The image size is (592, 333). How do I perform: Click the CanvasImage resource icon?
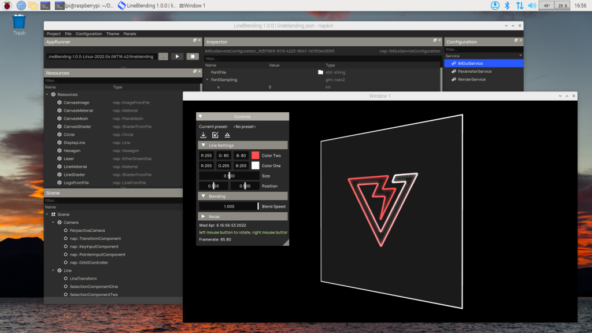click(60, 102)
